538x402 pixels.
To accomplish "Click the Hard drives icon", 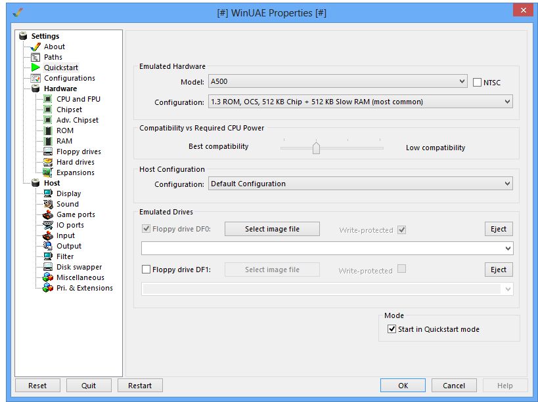I will click(x=48, y=162).
